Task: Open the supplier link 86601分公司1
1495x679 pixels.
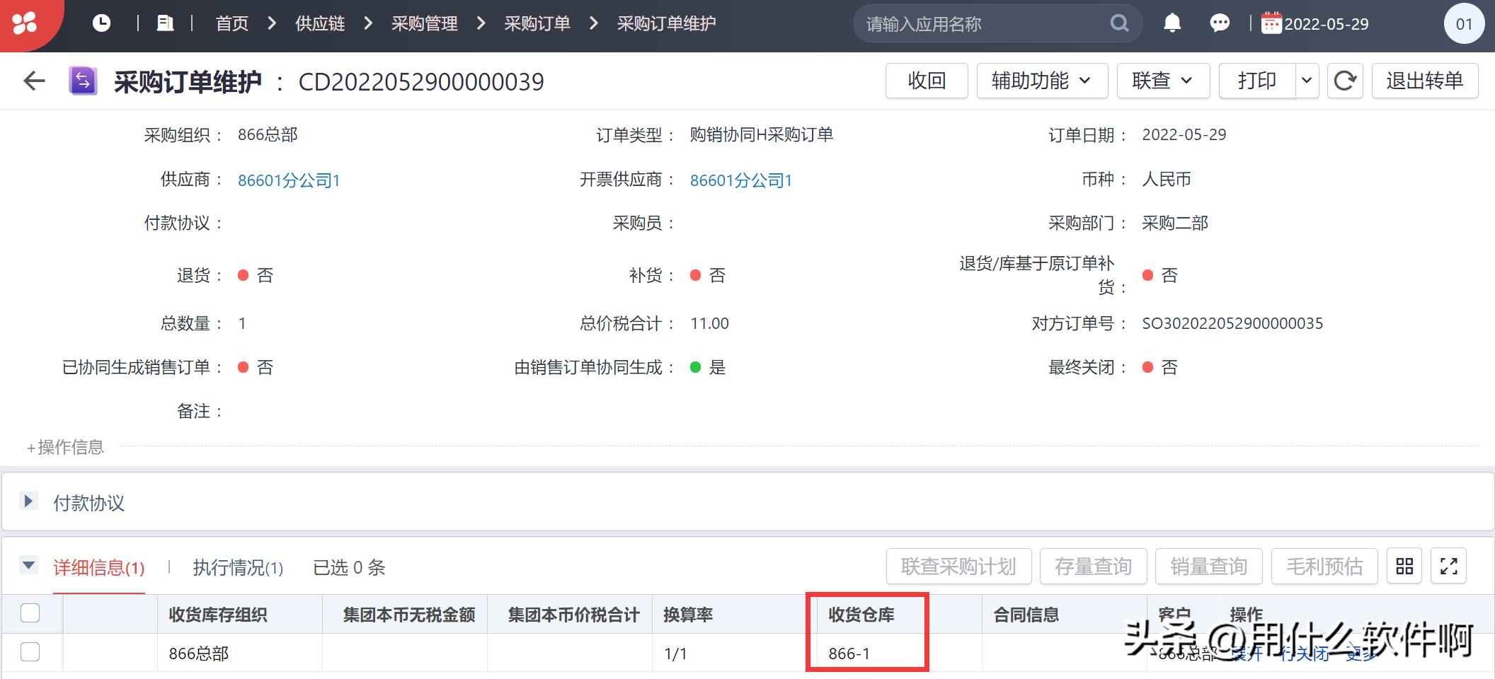Action: [x=287, y=180]
